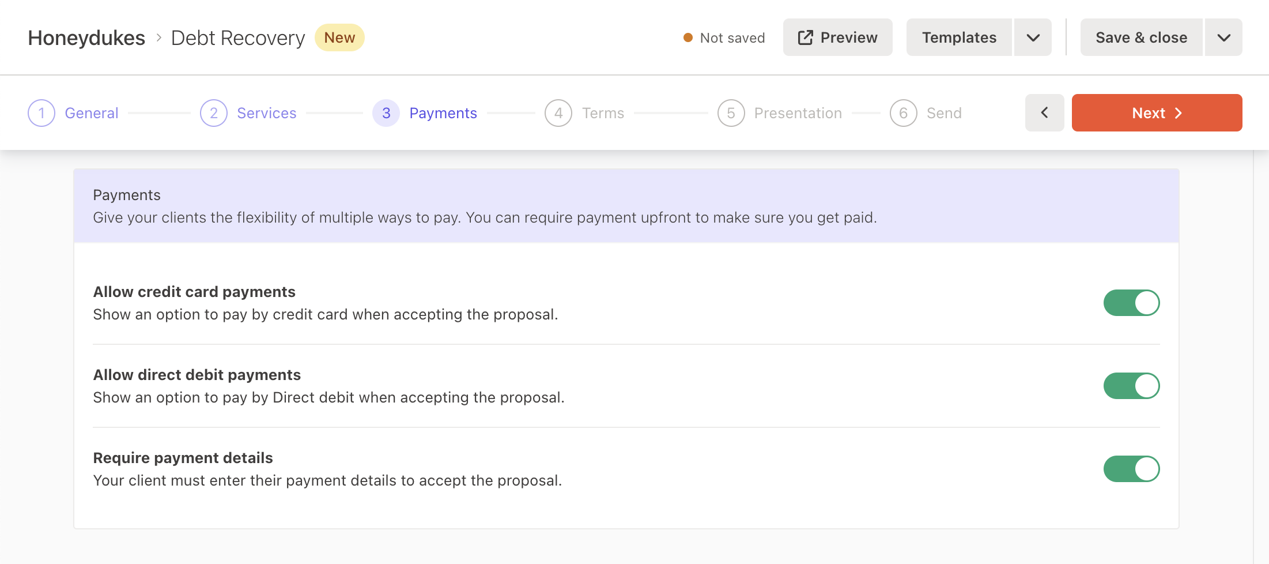1269x564 pixels.
Task: Turn off Require payment details toggle
Action: pos(1131,469)
